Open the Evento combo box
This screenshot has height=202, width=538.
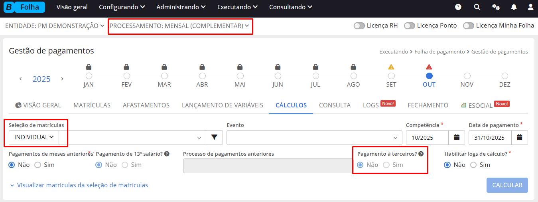[x=314, y=137]
